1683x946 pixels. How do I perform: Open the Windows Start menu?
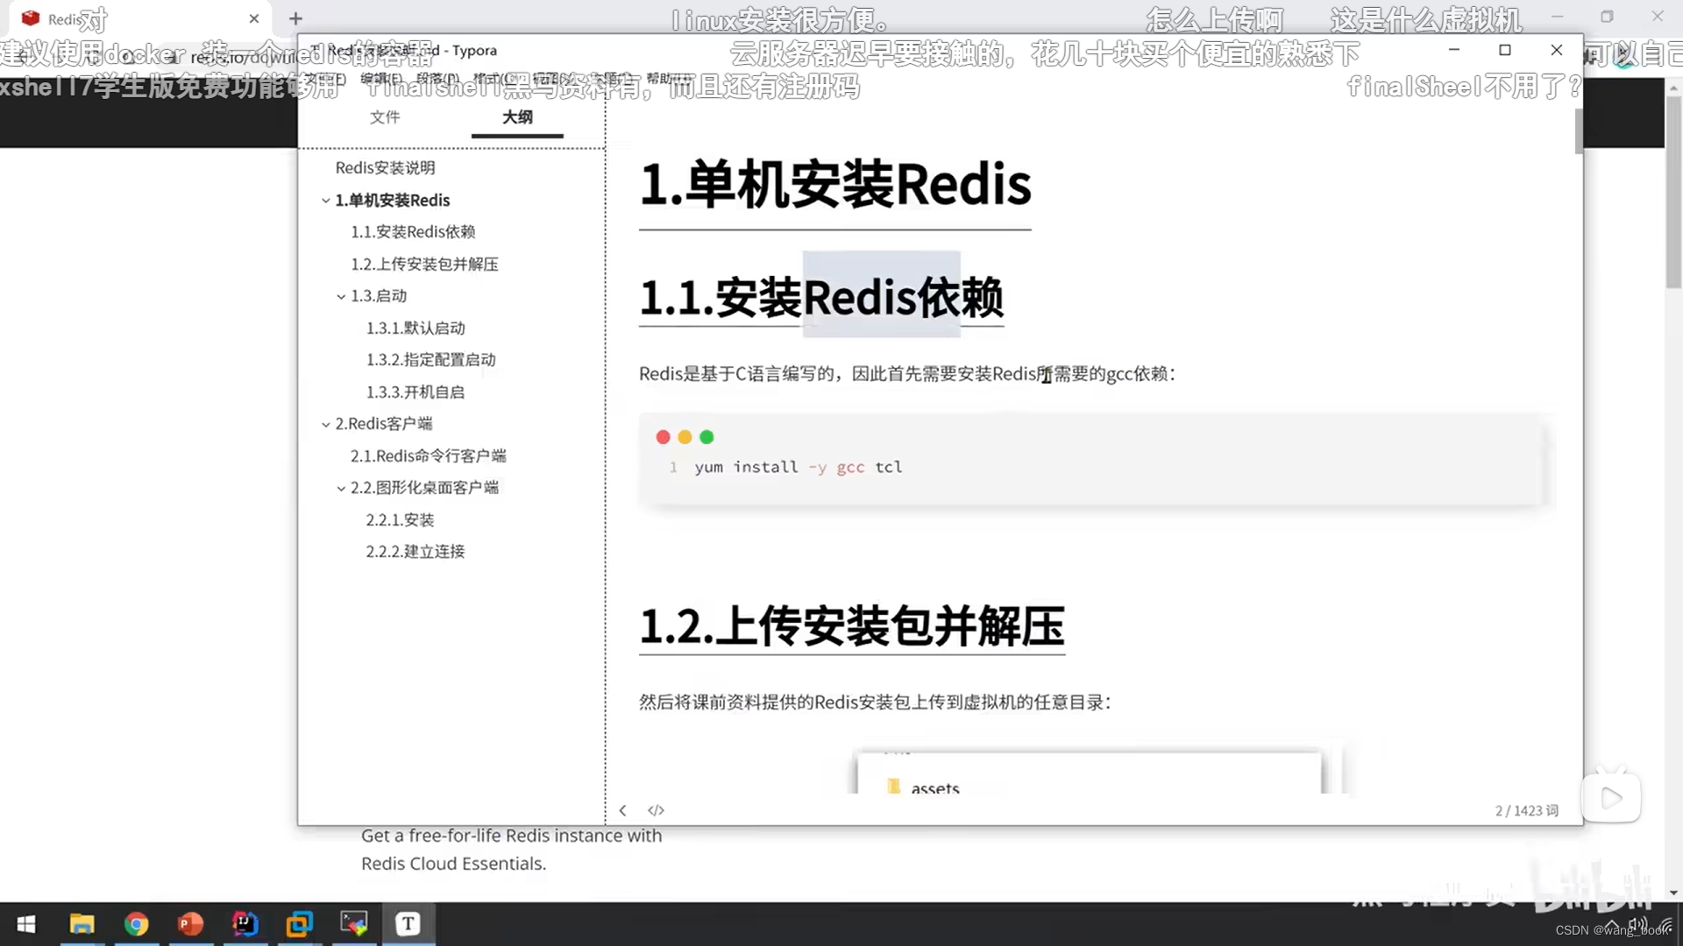[25, 924]
